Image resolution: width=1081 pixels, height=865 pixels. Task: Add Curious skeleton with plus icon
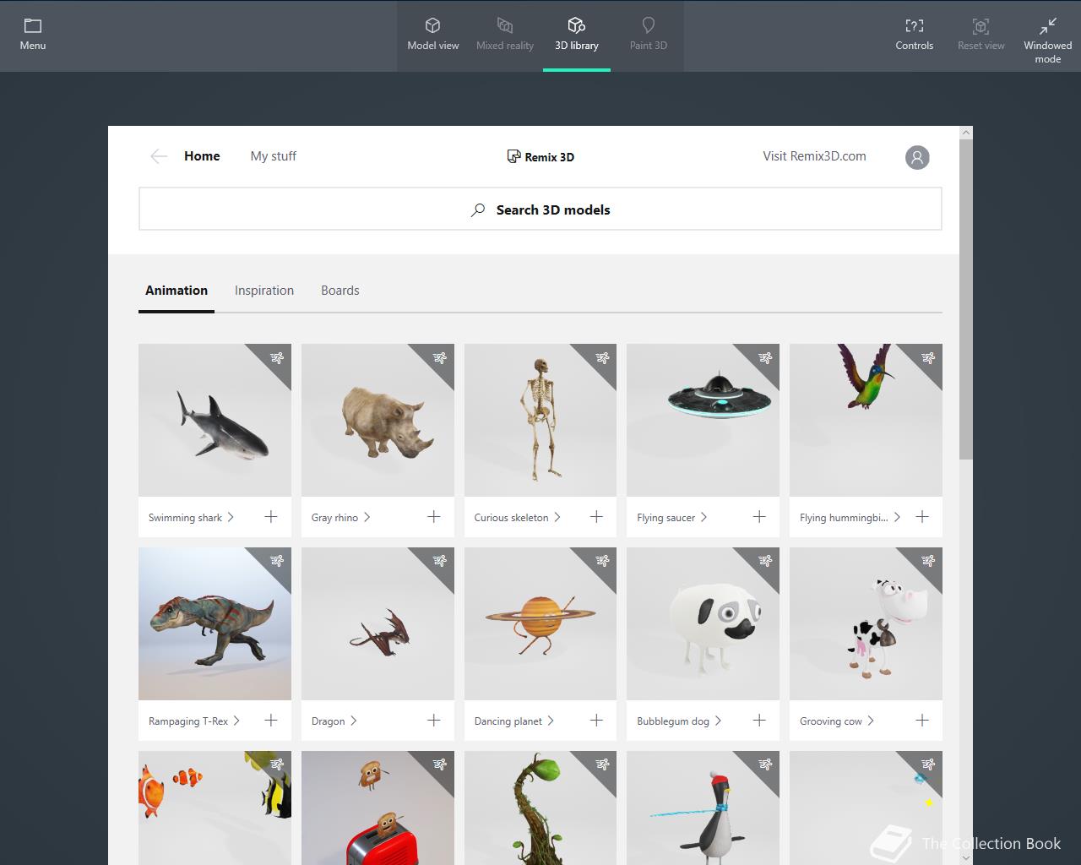tap(596, 517)
